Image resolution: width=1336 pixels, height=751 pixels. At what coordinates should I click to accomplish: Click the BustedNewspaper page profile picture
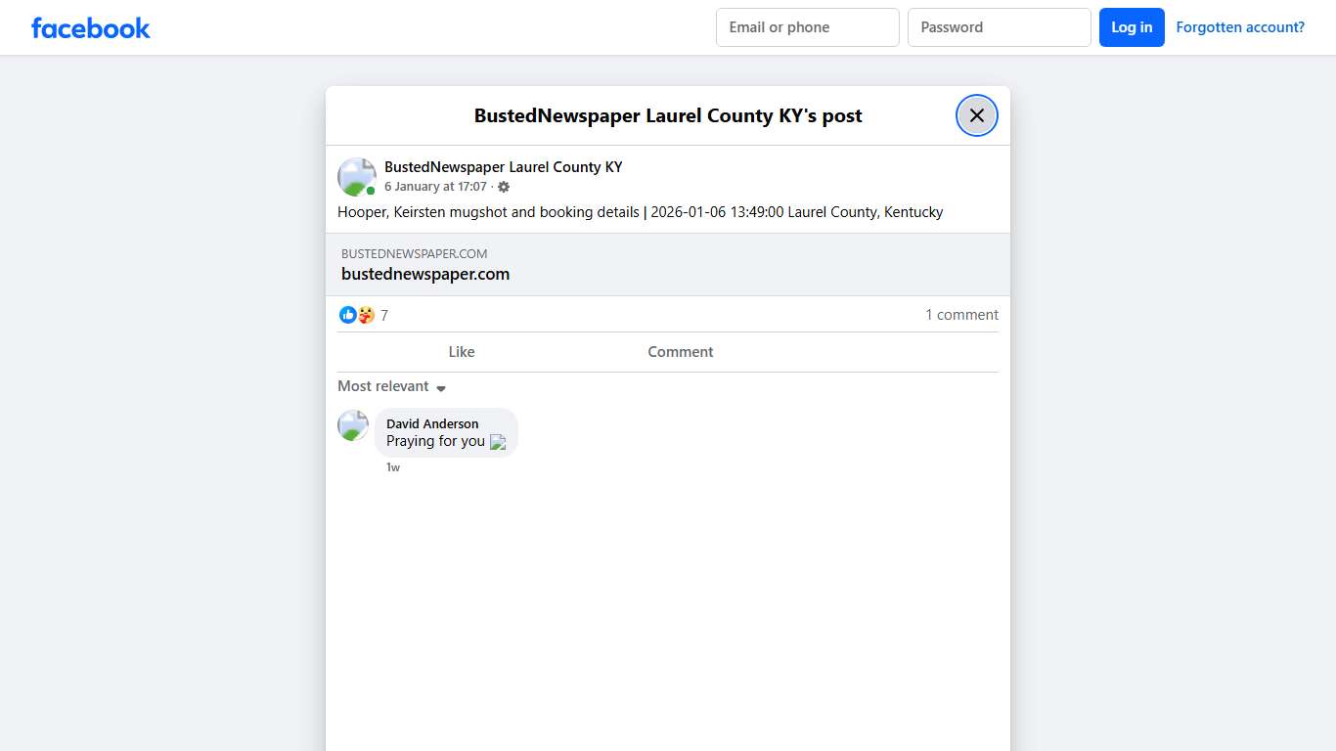pos(356,177)
